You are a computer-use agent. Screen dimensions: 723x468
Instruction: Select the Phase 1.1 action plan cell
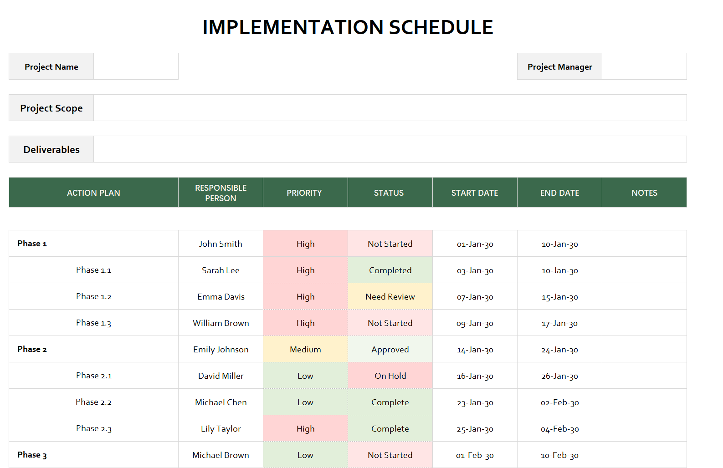93,270
